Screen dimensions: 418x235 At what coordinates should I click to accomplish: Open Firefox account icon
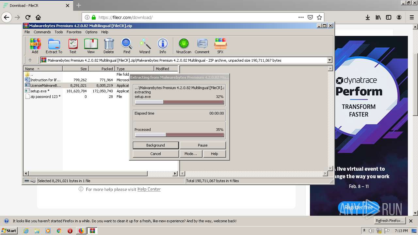[x=399, y=17]
